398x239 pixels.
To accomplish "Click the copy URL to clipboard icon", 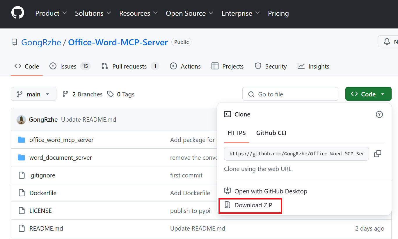I will pyautogui.click(x=378, y=154).
